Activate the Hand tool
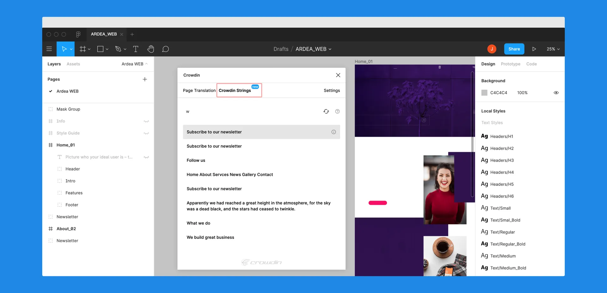The width and height of the screenshot is (607, 293). tap(151, 49)
